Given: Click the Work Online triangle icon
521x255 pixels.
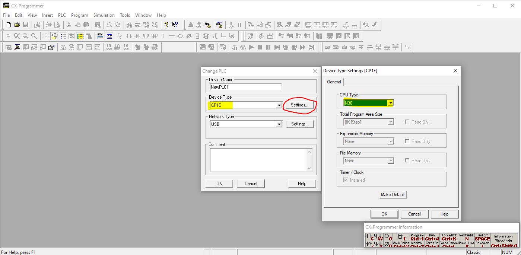Looking at the screenshot, I should click(x=191, y=25).
